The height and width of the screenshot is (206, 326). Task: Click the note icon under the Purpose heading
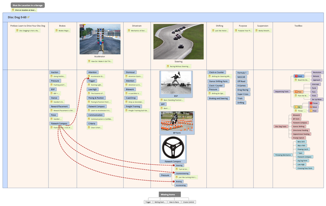click(237, 31)
